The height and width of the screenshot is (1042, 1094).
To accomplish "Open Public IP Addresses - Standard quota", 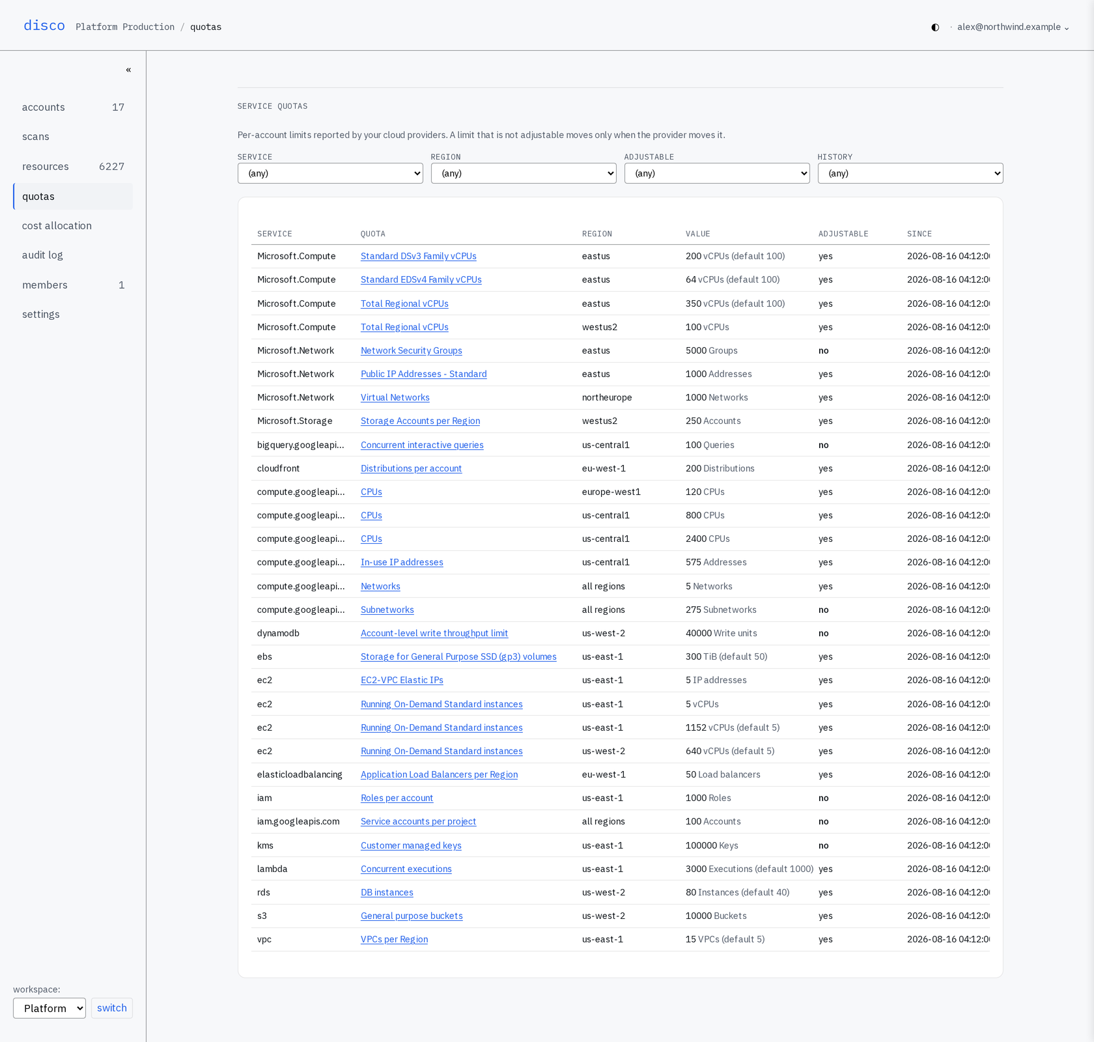I will [424, 374].
